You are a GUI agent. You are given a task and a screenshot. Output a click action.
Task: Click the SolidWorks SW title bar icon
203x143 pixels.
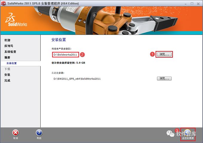4,4
